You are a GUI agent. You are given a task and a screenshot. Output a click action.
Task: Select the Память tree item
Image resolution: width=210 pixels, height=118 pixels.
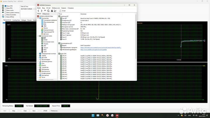tap(45, 44)
